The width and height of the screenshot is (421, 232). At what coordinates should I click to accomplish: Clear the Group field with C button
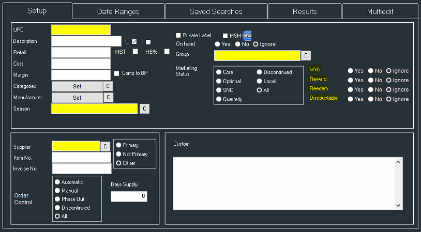coord(306,55)
